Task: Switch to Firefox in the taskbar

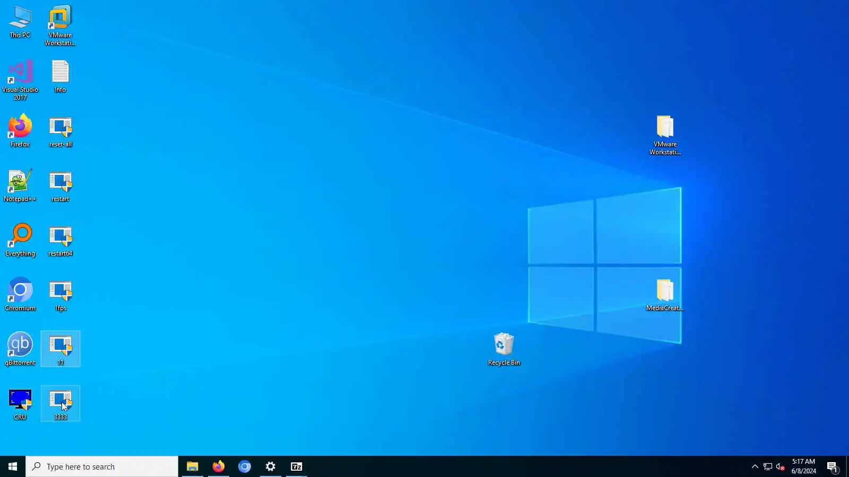Action: 218,466
